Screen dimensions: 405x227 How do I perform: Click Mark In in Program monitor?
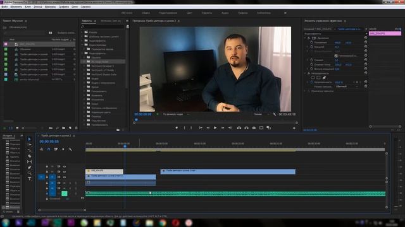184,127
